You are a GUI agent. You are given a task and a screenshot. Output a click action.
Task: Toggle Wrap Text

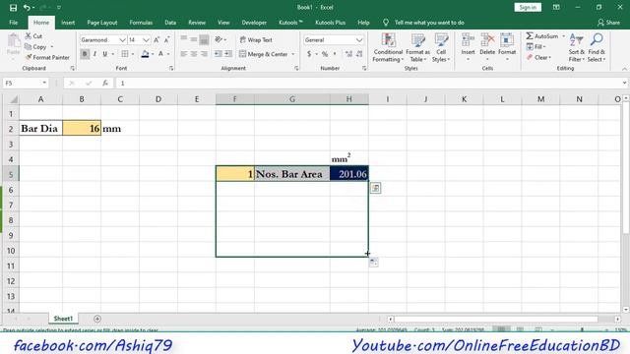[x=256, y=39]
